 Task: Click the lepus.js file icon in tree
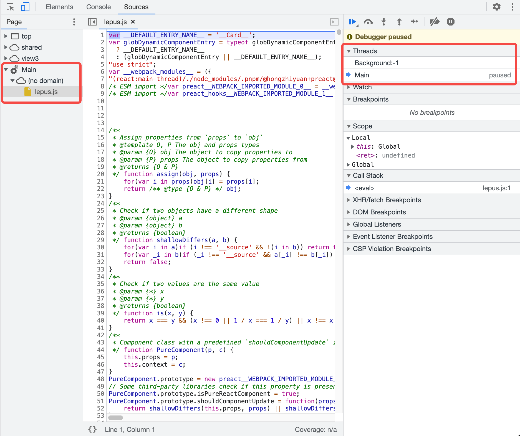click(28, 92)
